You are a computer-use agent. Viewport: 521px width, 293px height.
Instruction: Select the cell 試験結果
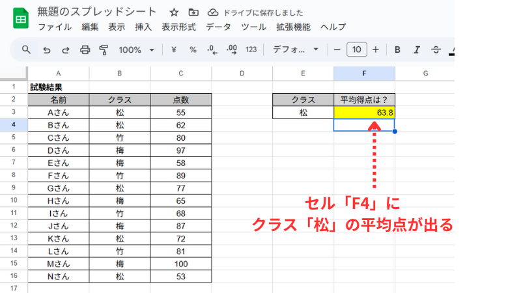(x=59, y=87)
